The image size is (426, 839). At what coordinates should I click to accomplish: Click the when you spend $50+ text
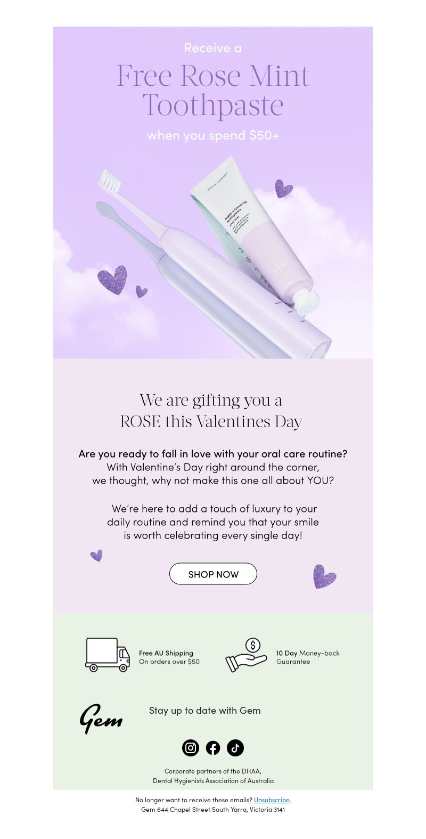click(x=213, y=135)
